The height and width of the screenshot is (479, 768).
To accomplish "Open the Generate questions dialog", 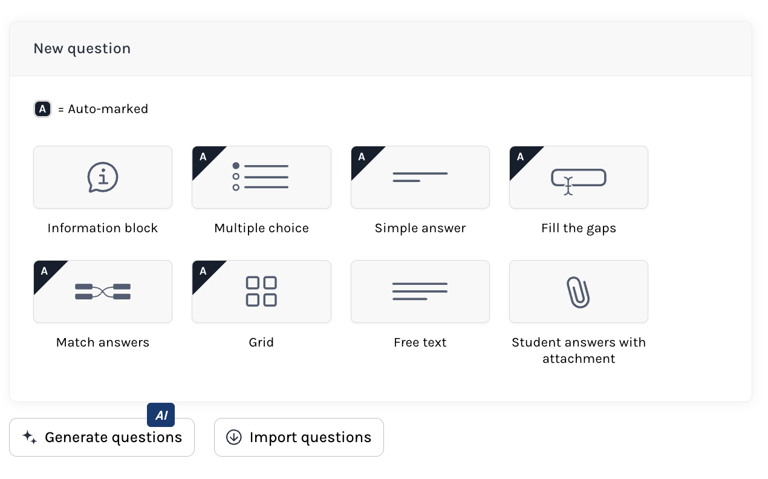I will (102, 437).
